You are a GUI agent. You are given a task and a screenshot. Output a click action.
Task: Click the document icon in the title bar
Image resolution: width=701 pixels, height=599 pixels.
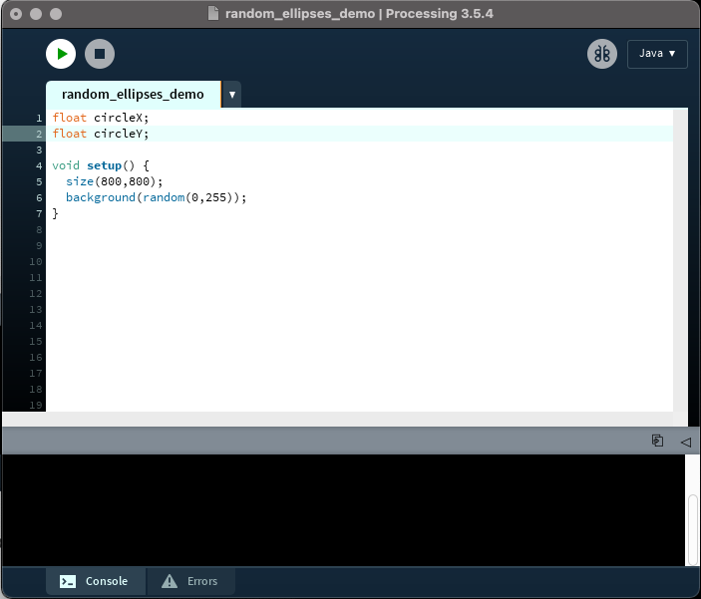point(213,13)
